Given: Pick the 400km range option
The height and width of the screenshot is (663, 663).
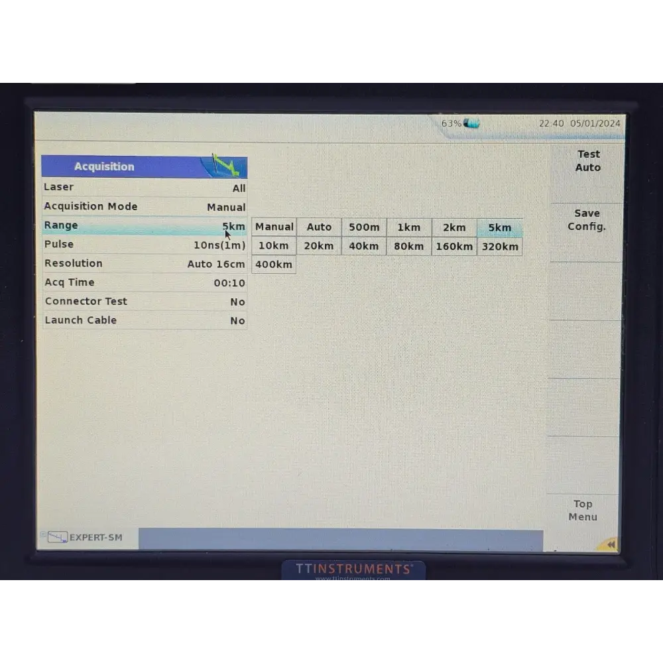Looking at the screenshot, I should 274,265.
